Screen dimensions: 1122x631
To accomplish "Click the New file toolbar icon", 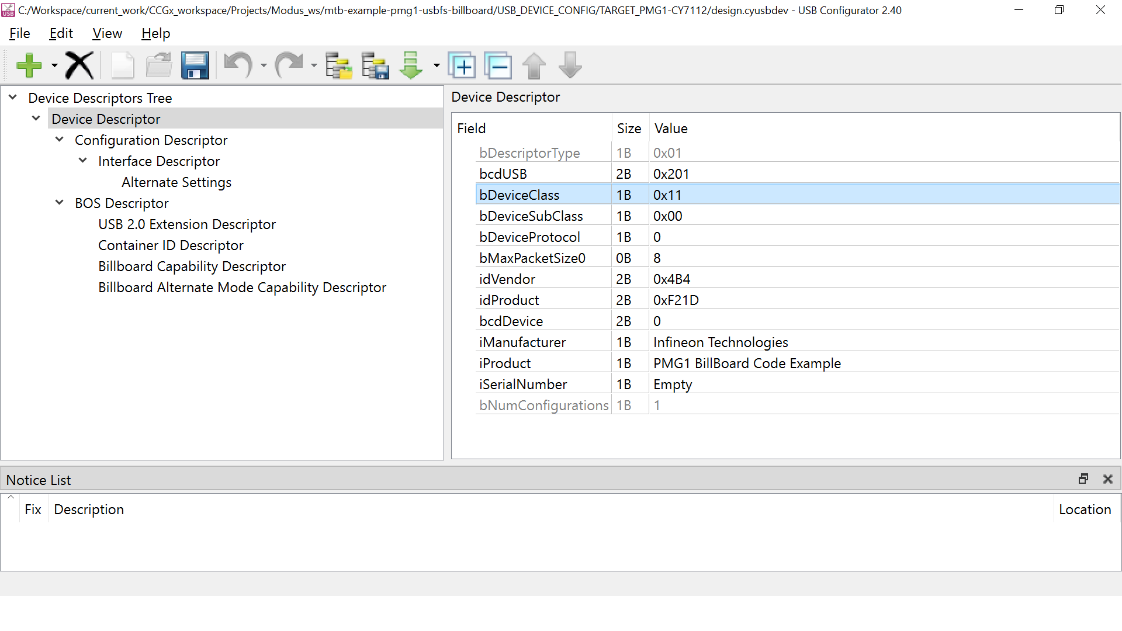I will coord(123,65).
